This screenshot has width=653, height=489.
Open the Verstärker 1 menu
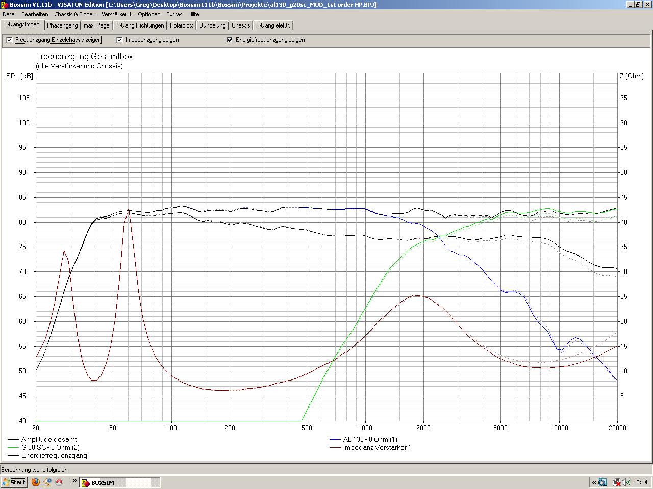point(116,14)
